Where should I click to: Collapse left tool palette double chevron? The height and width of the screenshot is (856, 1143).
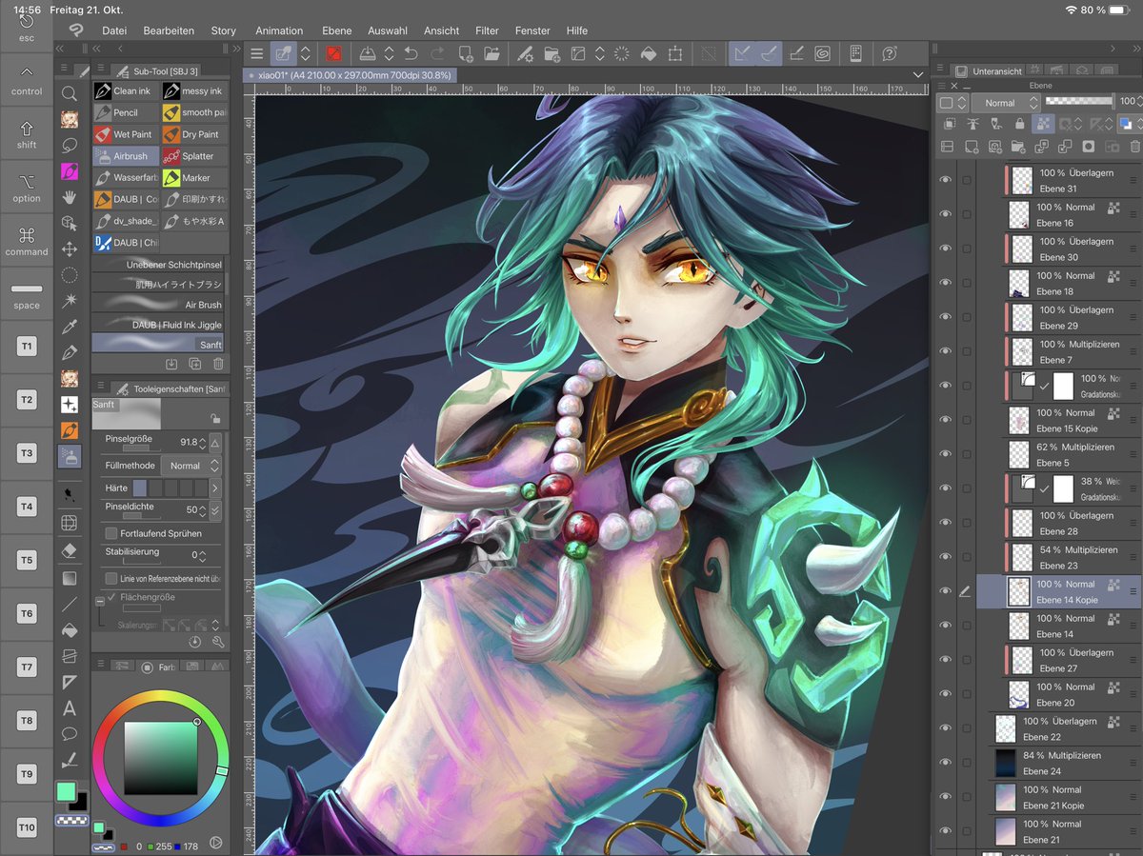(x=60, y=48)
